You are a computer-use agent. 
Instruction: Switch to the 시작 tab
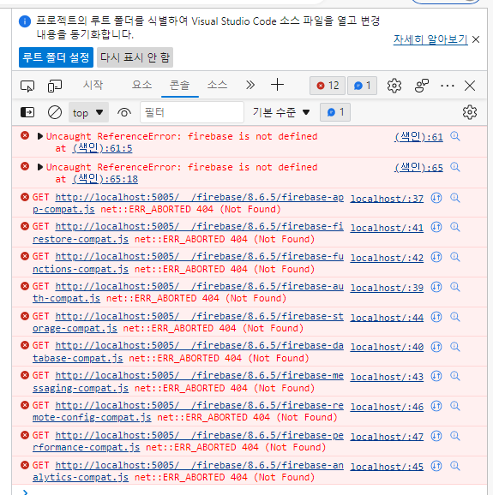click(93, 85)
